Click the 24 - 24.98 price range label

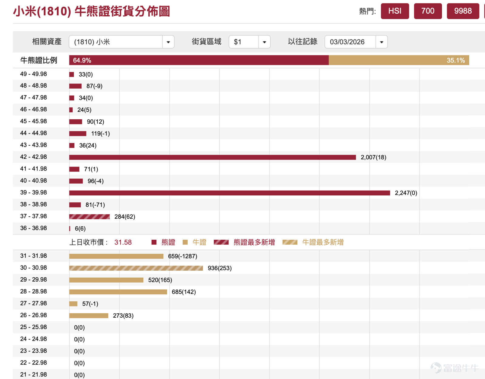[34, 339]
